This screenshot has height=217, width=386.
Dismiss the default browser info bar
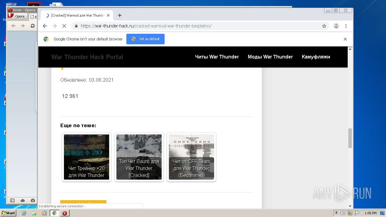pos(345,39)
